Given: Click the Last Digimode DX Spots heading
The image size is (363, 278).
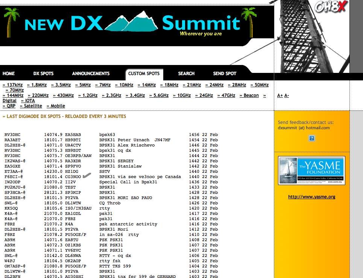Looking at the screenshot, I should 64,116.
